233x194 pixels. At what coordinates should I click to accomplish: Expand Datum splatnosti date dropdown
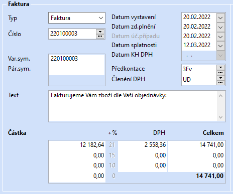coord(220,46)
